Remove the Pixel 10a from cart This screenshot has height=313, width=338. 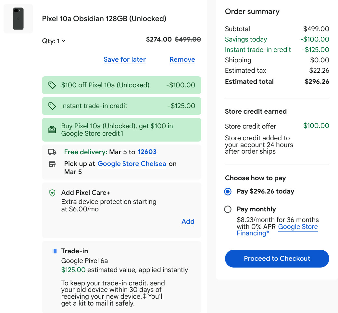click(x=182, y=59)
